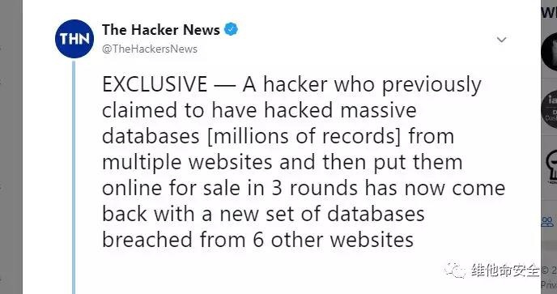The width and height of the screenshot is (557, 294).
Task: Open The Hacker News display name
Action: coord(161,30)
